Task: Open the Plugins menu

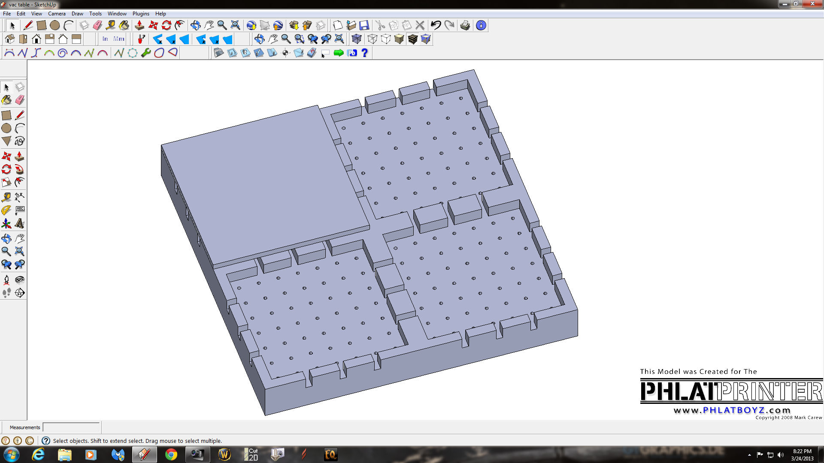Action: 141,14
